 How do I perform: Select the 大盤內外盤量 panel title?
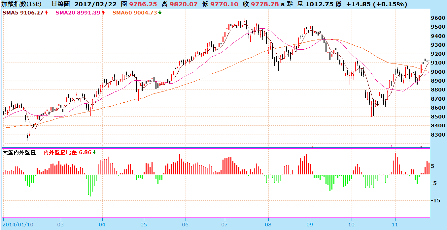(19, 152)
